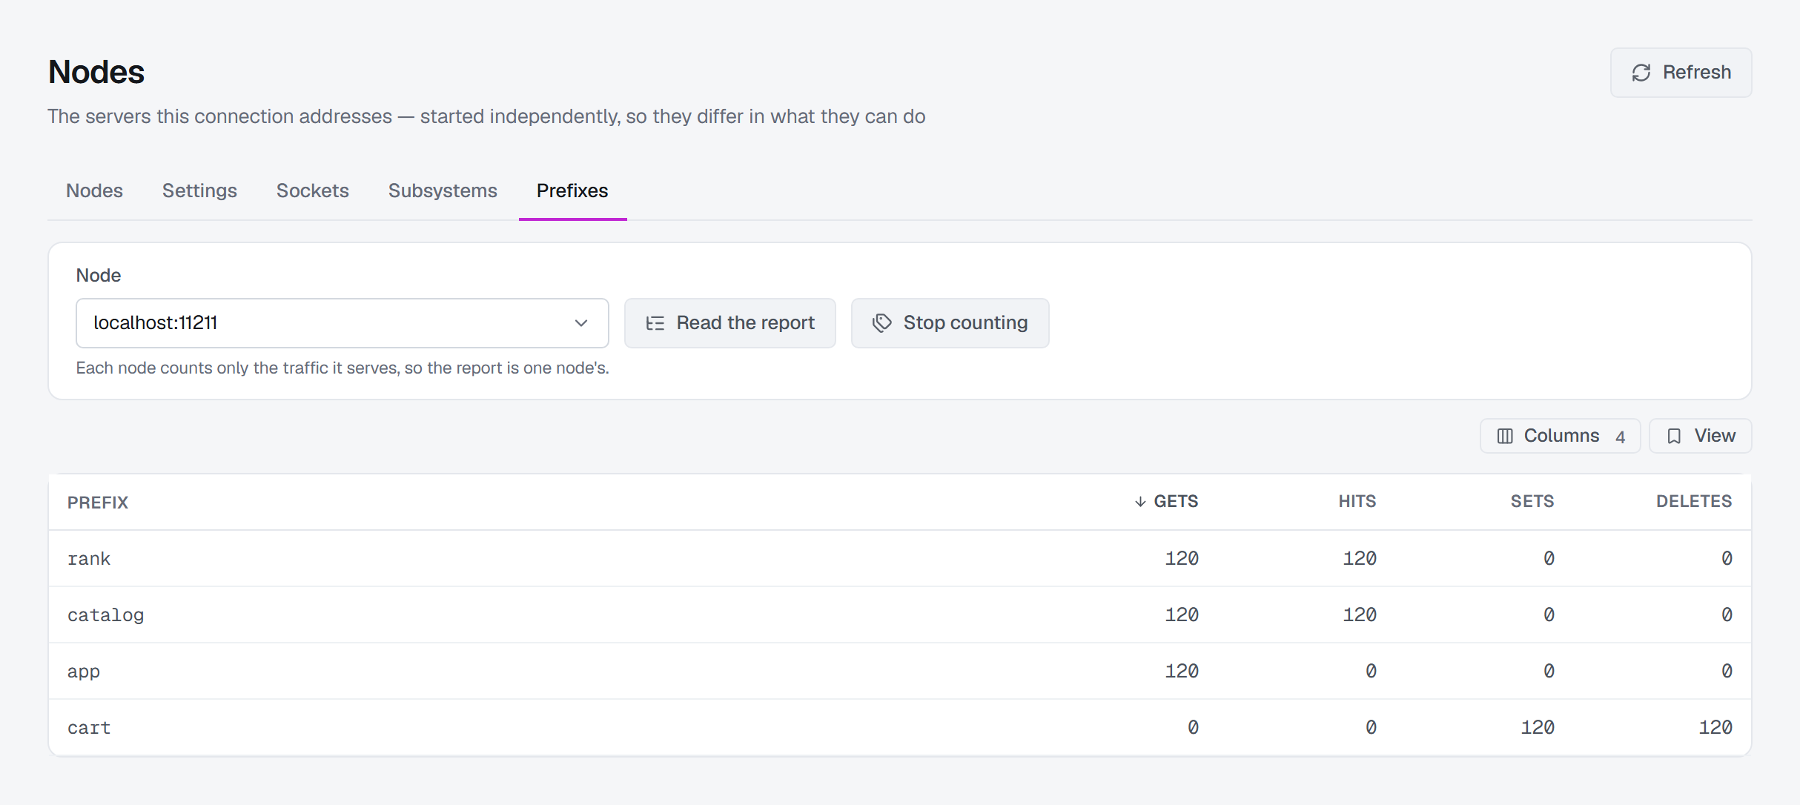Click the Columns grid icon
Screen dimensions: 1800x805
[1505, 436]
